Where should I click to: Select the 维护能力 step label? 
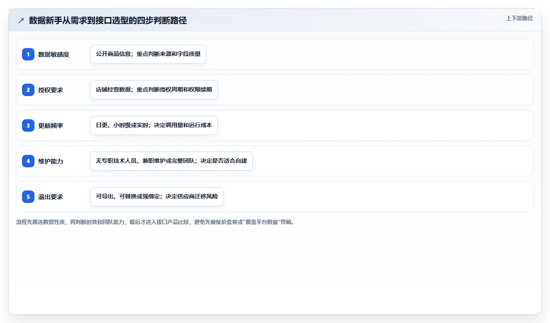coord(51,161)
